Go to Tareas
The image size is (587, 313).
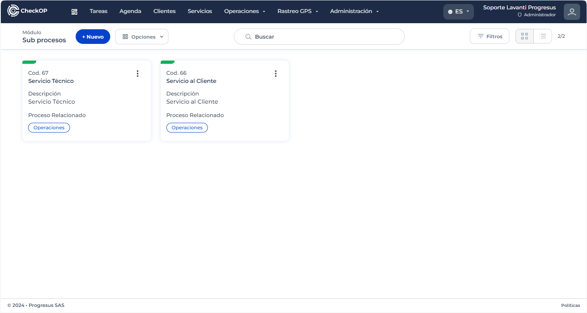[x=98, y=11]
